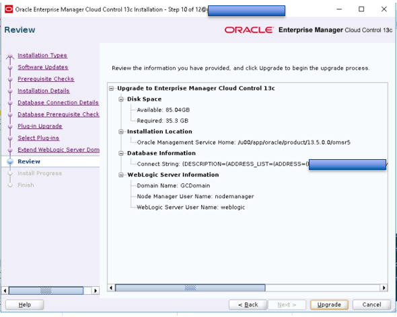Click the steps panel horizontal scrollbar thumb
Screen dimensions: 397x317
pos(46,291)
